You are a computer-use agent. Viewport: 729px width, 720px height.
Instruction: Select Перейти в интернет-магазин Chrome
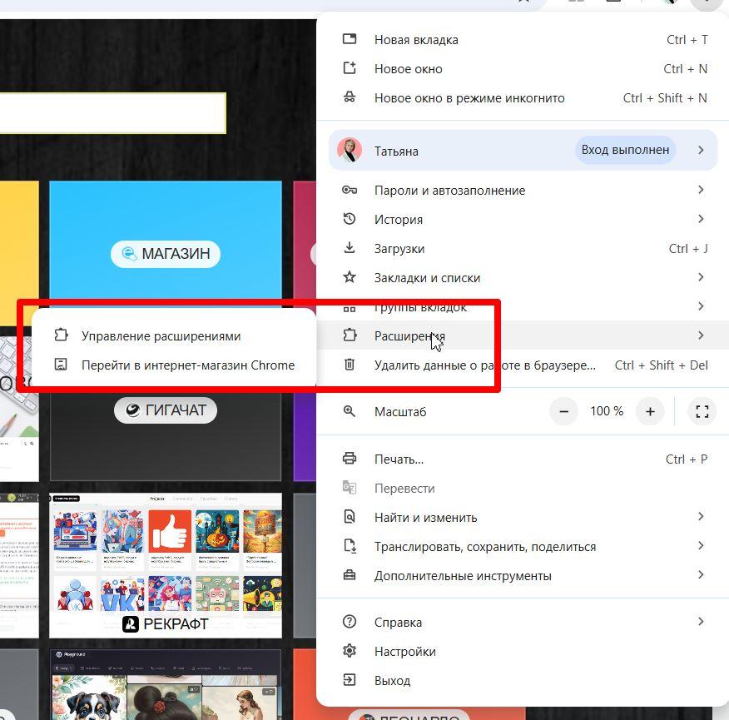[174, 365]
